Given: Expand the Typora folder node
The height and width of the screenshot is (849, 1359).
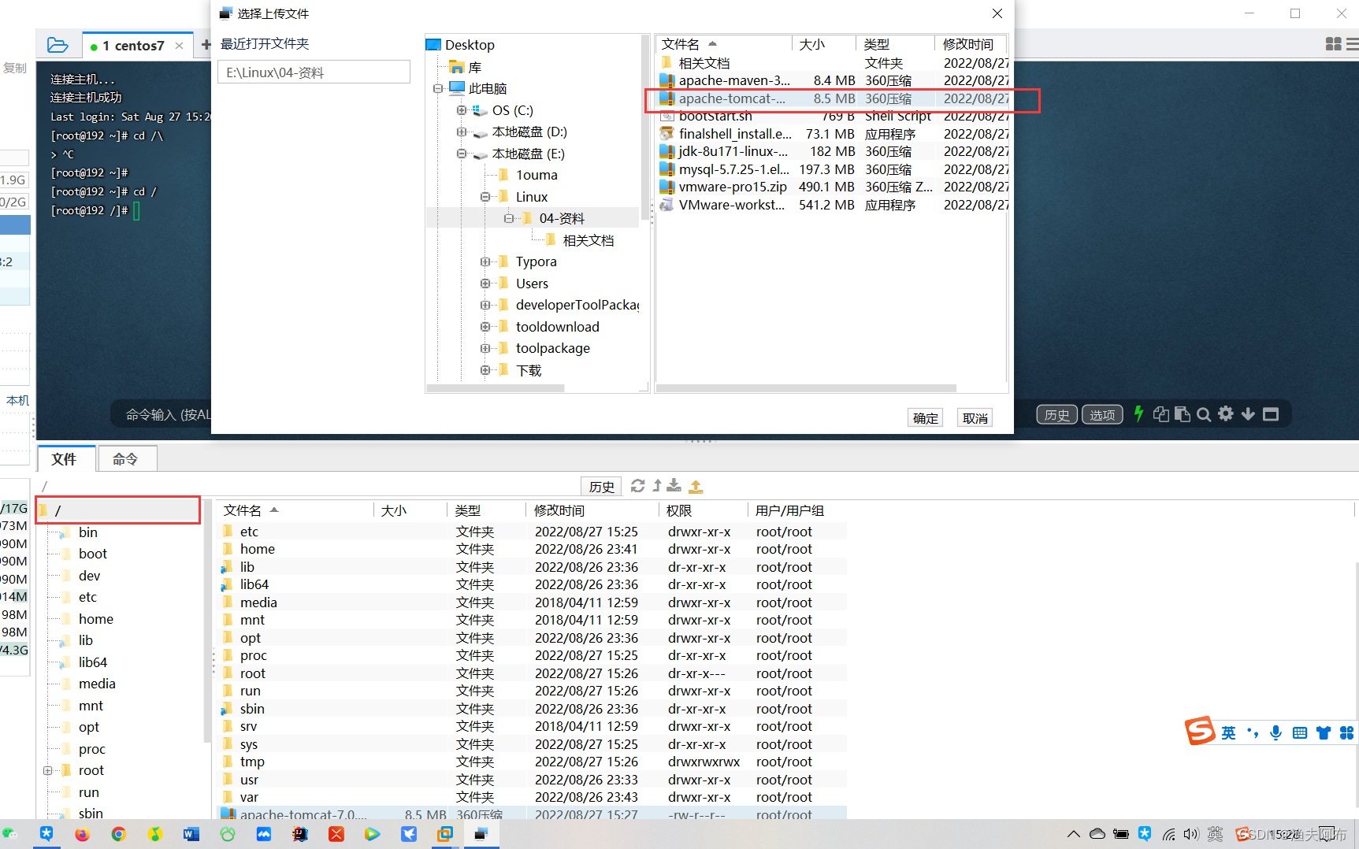Looking at the screenshot, I should click(x=485, y=261).
